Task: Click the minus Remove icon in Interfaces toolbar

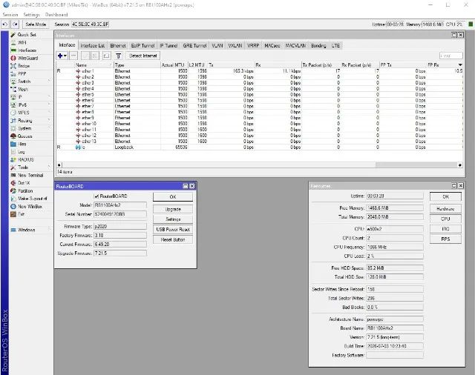Action: (x=73, y=56)
